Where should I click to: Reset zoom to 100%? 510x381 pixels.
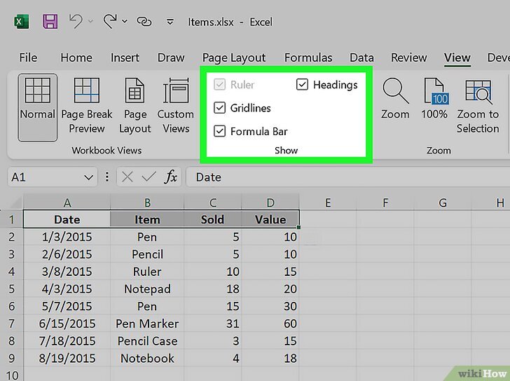tap(434, 99)
